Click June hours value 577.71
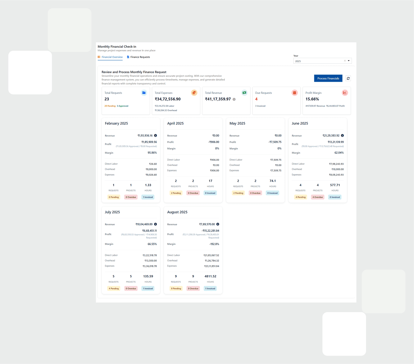This screenshot has height=364, width=414. pos(335,185)
